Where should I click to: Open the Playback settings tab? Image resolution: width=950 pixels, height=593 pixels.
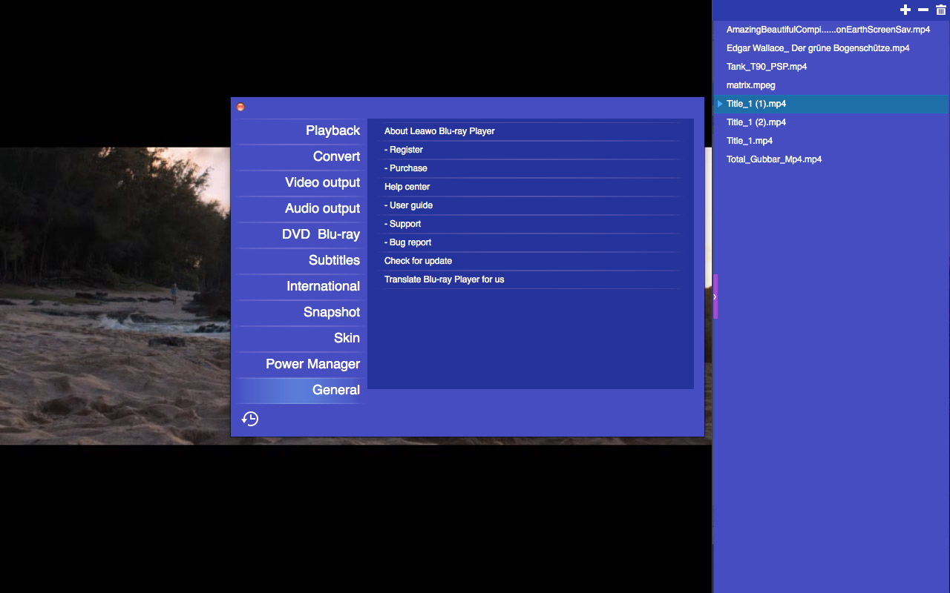(300, 130)
